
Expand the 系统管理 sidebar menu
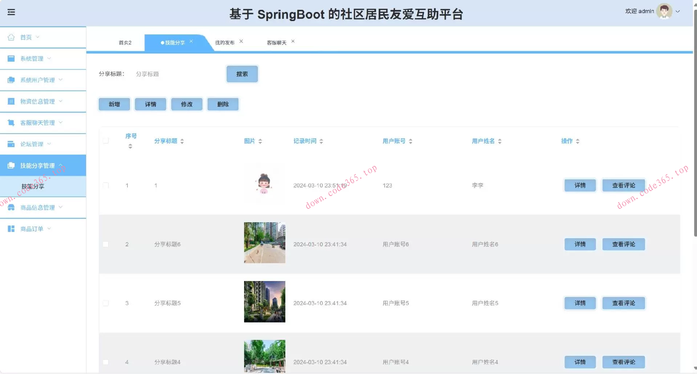click(49, 58)
